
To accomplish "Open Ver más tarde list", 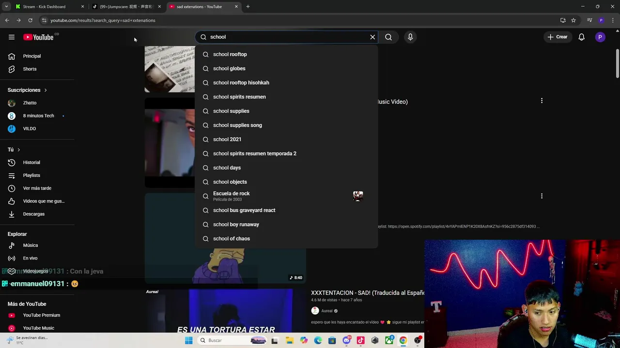I will (37, 188).
